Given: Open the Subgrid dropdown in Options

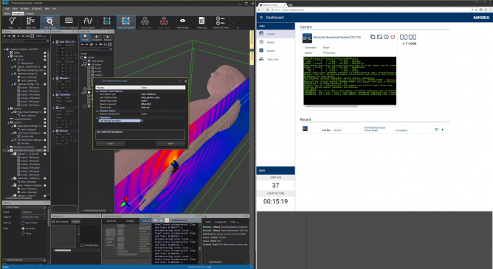Looking at the screenshot, I should coord(33,217).
